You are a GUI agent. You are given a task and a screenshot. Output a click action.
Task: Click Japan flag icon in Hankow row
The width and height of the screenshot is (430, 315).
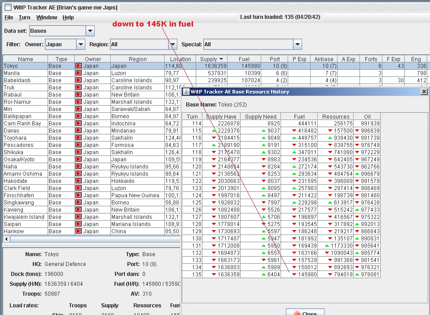[79, 231]
